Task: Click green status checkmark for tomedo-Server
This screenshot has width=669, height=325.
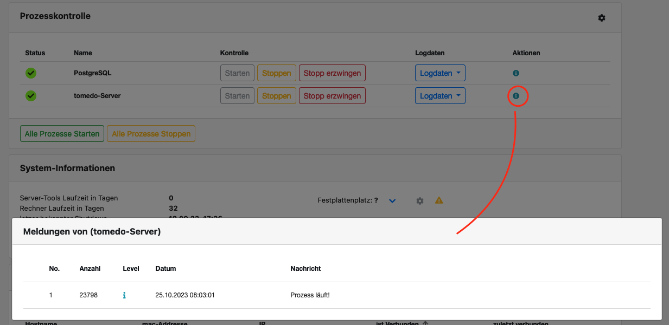Action: click(x=31, y=96)
